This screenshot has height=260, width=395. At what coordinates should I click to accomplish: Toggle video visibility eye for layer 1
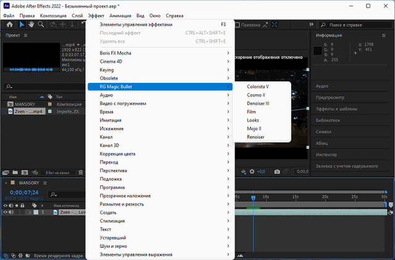[x=6, y=212]
